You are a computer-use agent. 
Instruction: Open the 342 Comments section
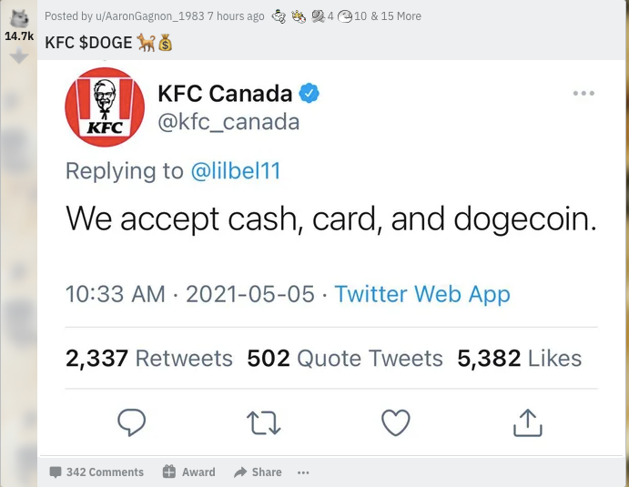96,472
